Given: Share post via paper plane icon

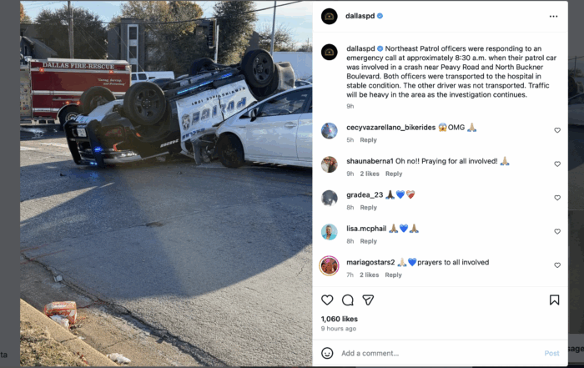Looking at the screenshot, I should tap(368, 300).
